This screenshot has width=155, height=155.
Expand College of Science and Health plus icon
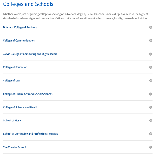click(x=151, y=107)
